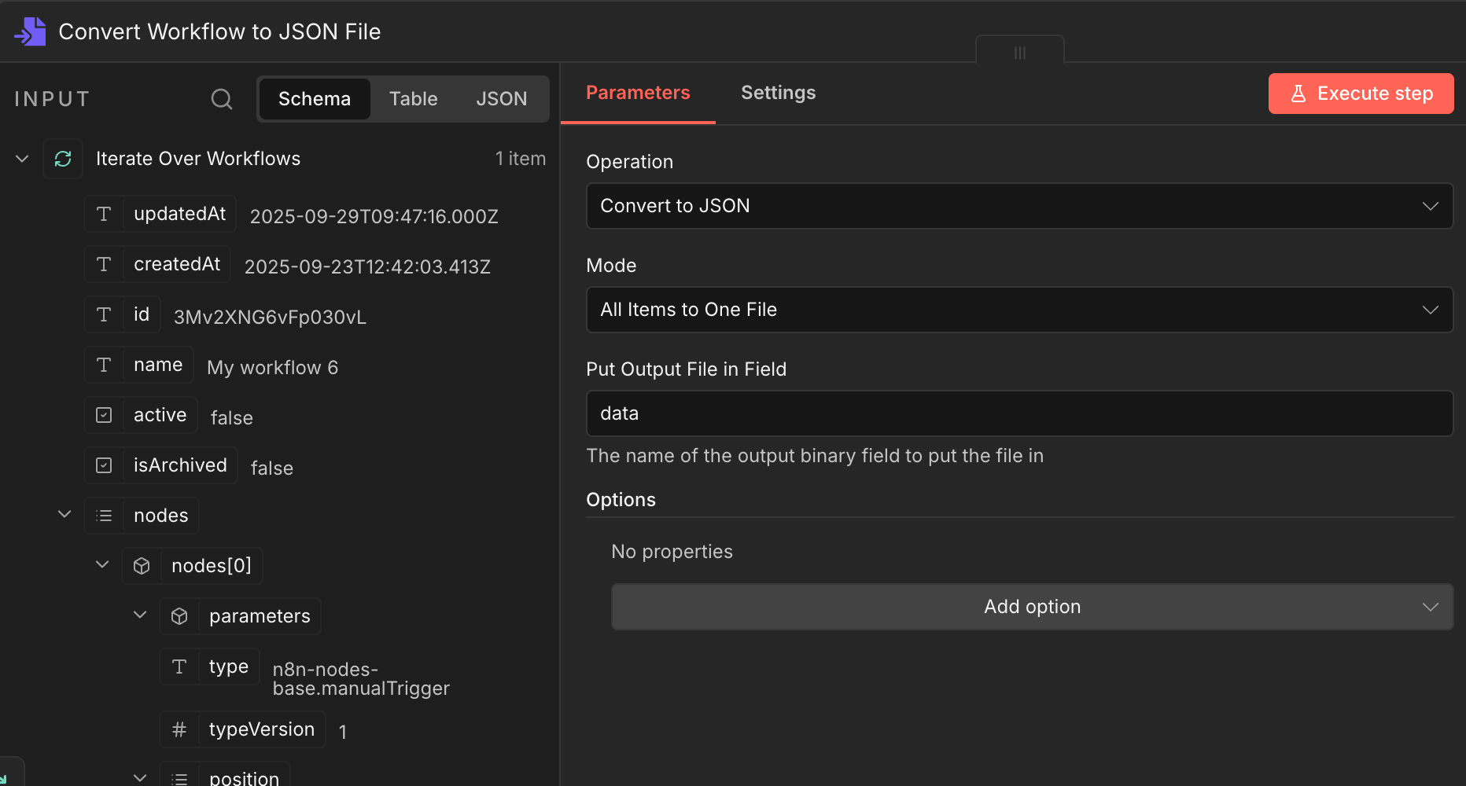Switch input view to JSON
The width and height of the screenshot is (1466, 786).
tap(502, 99)
